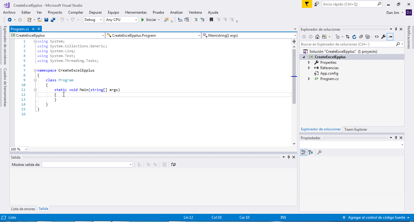Viewport: 414px width, 222px height.
Task: Click Agregar al control de código fuente
Action: (x=376, y=217)
